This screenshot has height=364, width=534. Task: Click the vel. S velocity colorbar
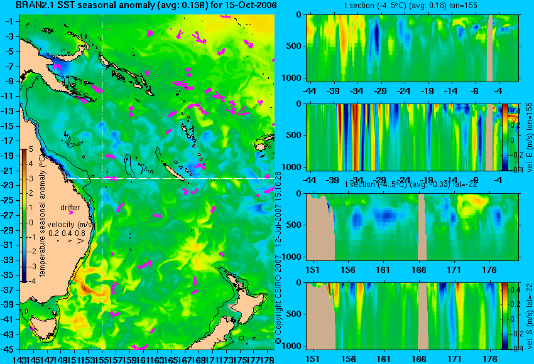pyautogui.click(x=505, y=316)
